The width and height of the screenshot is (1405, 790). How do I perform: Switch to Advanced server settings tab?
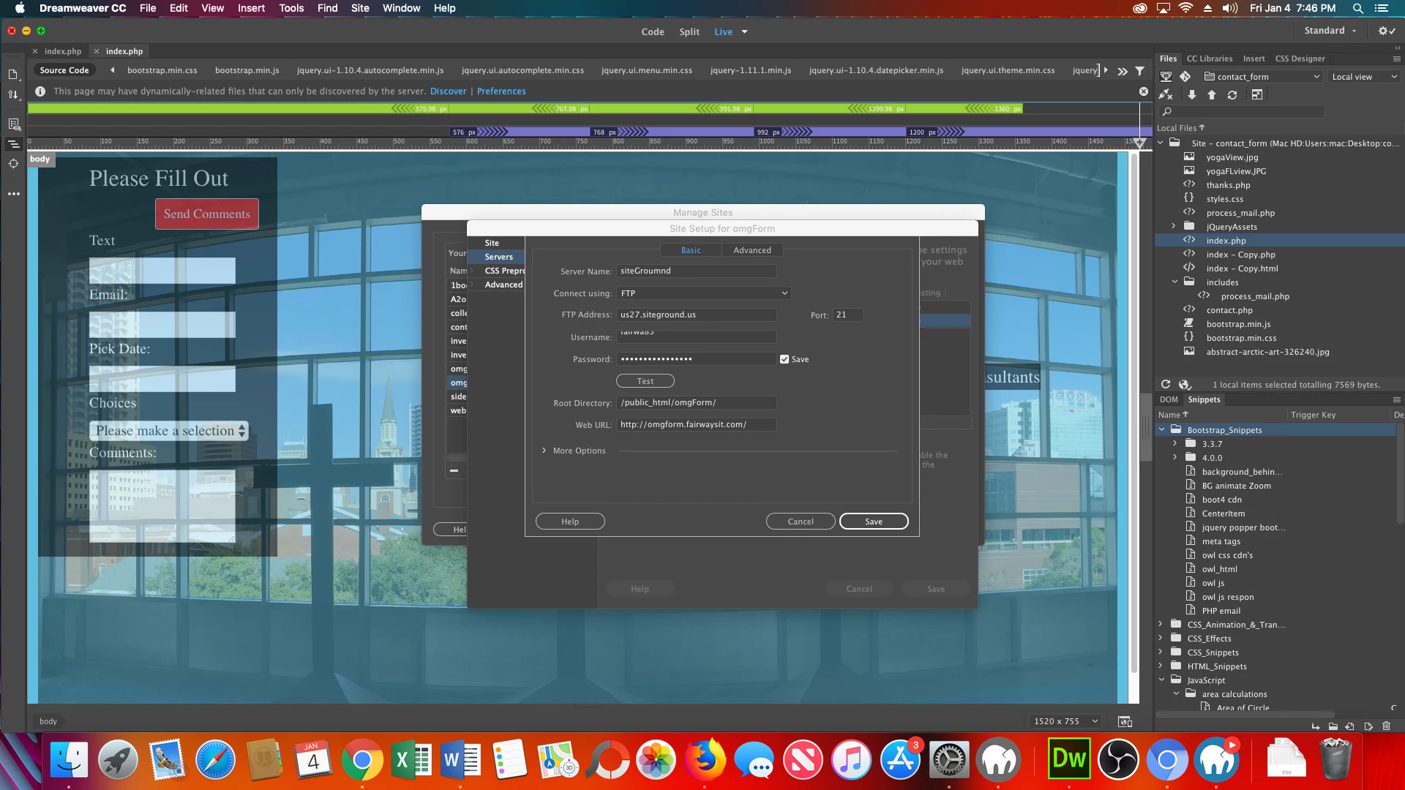(x=752, y=250)
